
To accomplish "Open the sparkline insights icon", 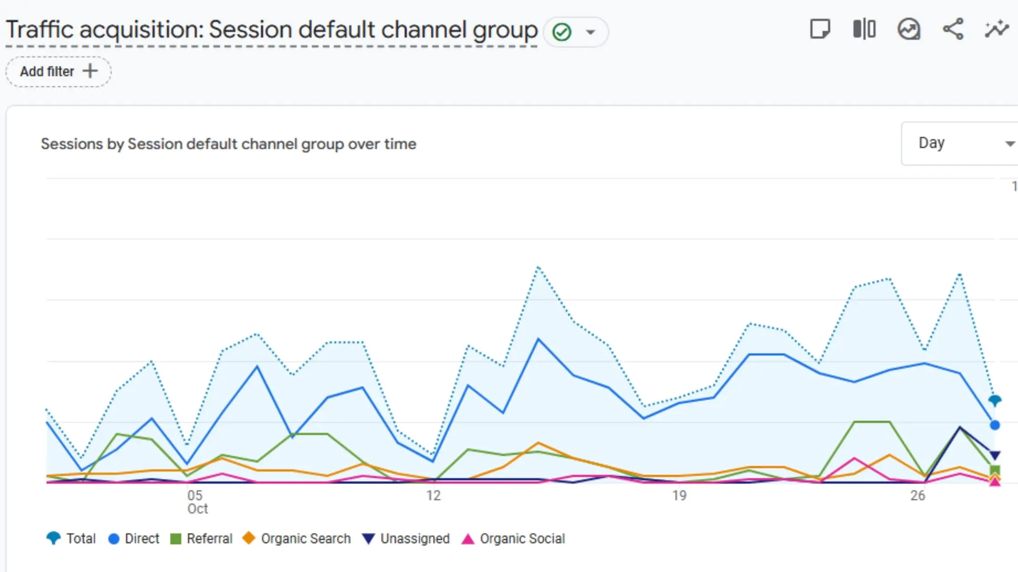I will coord(997,30).
